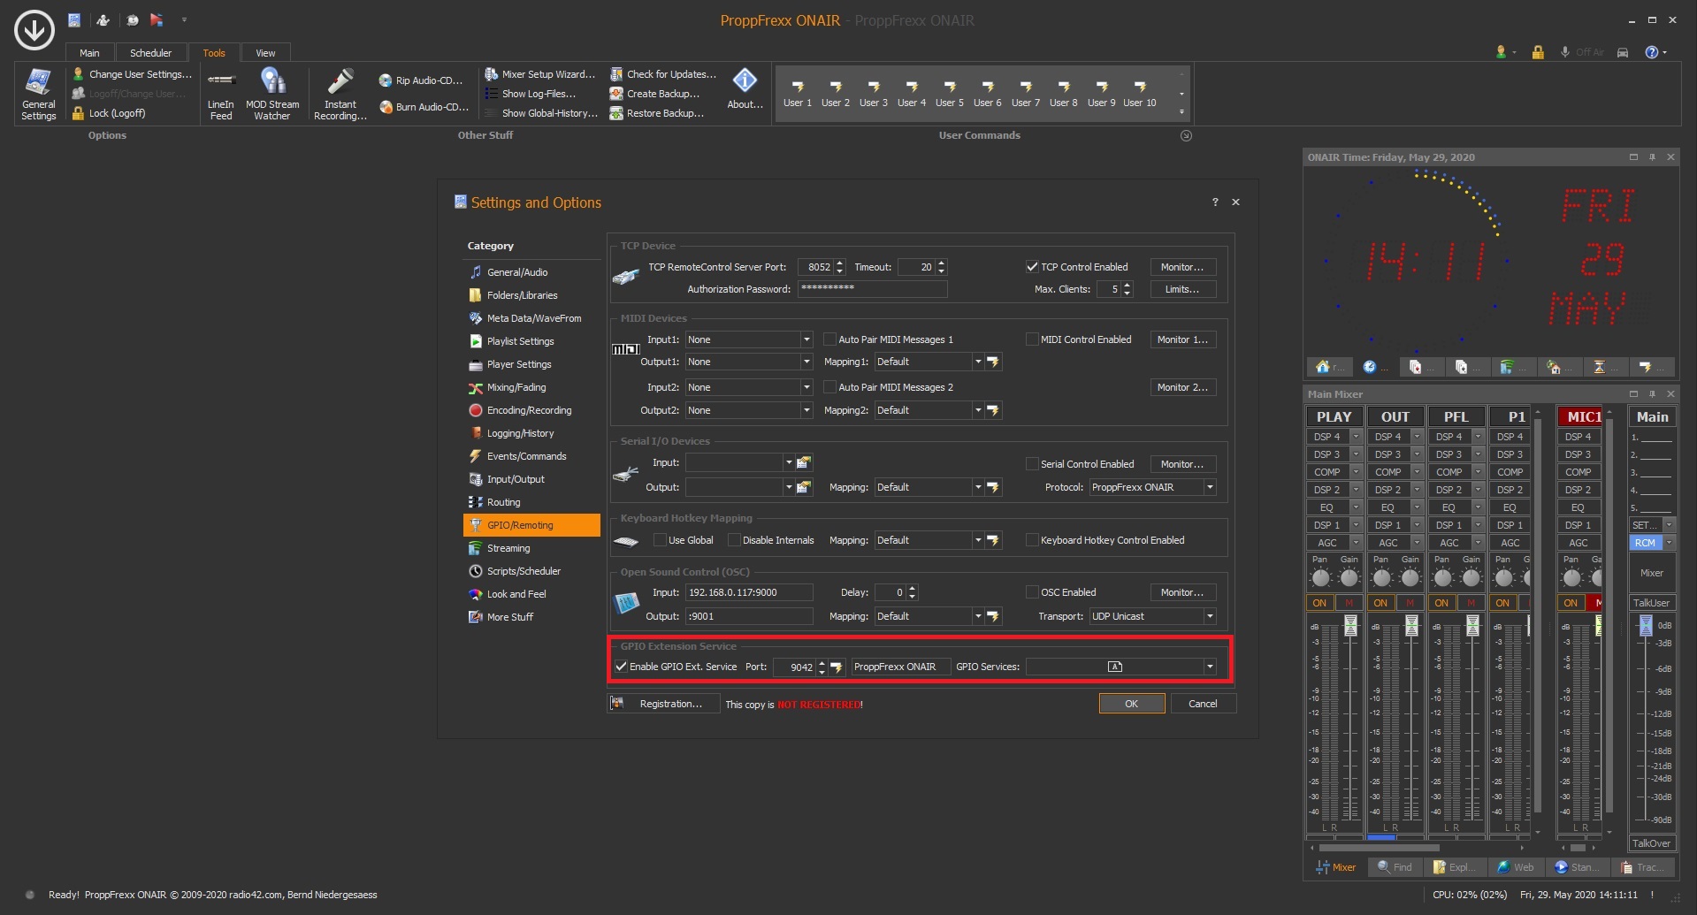The height and width of the screenshot is (915, 1697).
Task: Open the OSC Transport UDP Unicast dropdown
Action: (1209, 616)
